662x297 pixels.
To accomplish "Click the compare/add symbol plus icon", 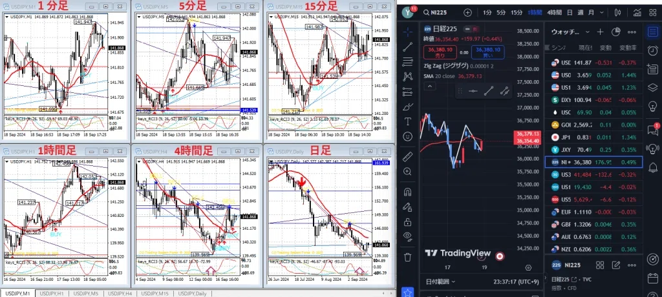I will (x=467, y=12).
